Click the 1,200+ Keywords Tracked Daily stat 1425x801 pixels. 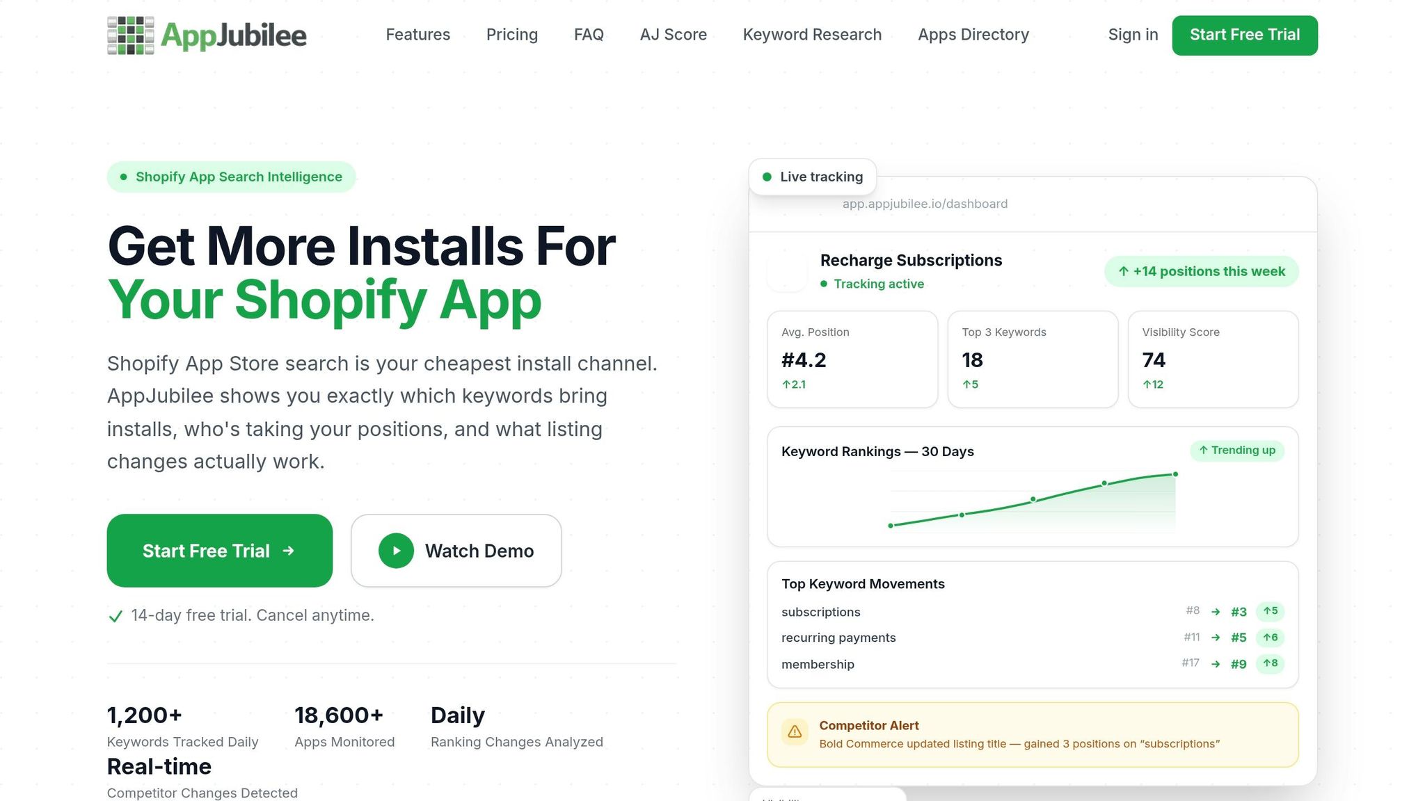click(x=182, y=726)
